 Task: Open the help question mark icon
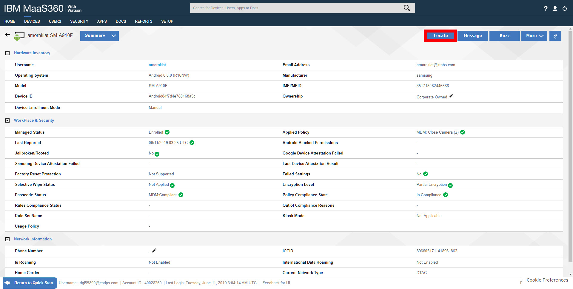[x=546, y=8]
